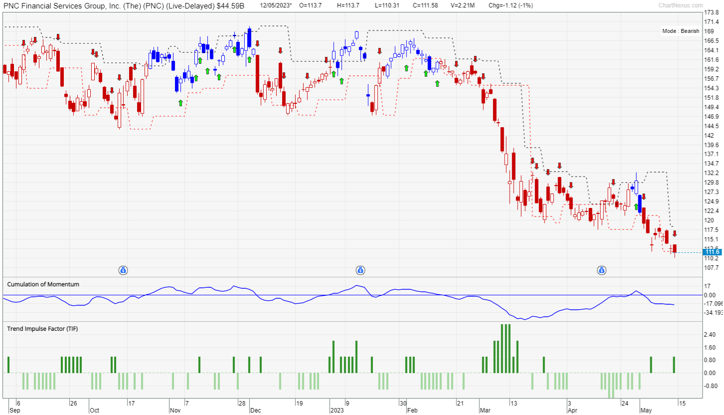Click the 'Dec' month label on the time axis

pos(255,411)
